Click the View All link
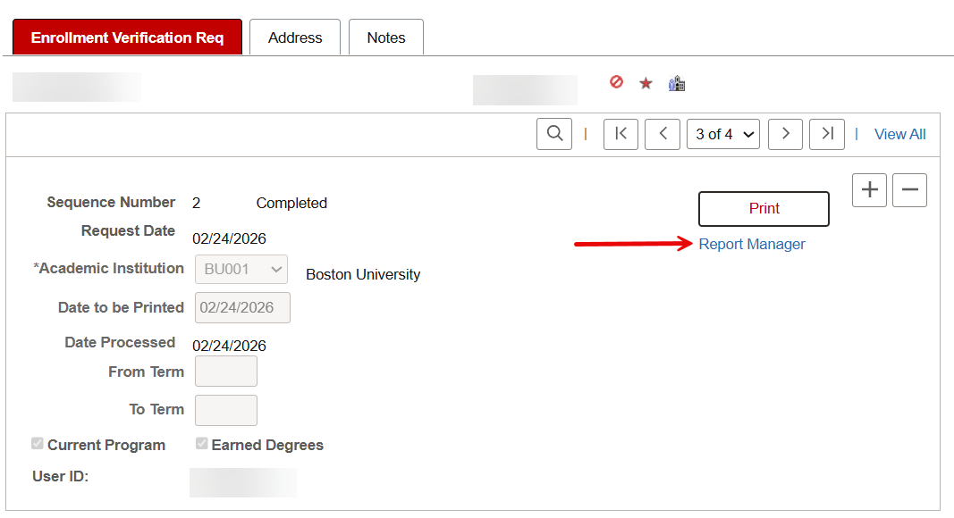 [899, 134]
